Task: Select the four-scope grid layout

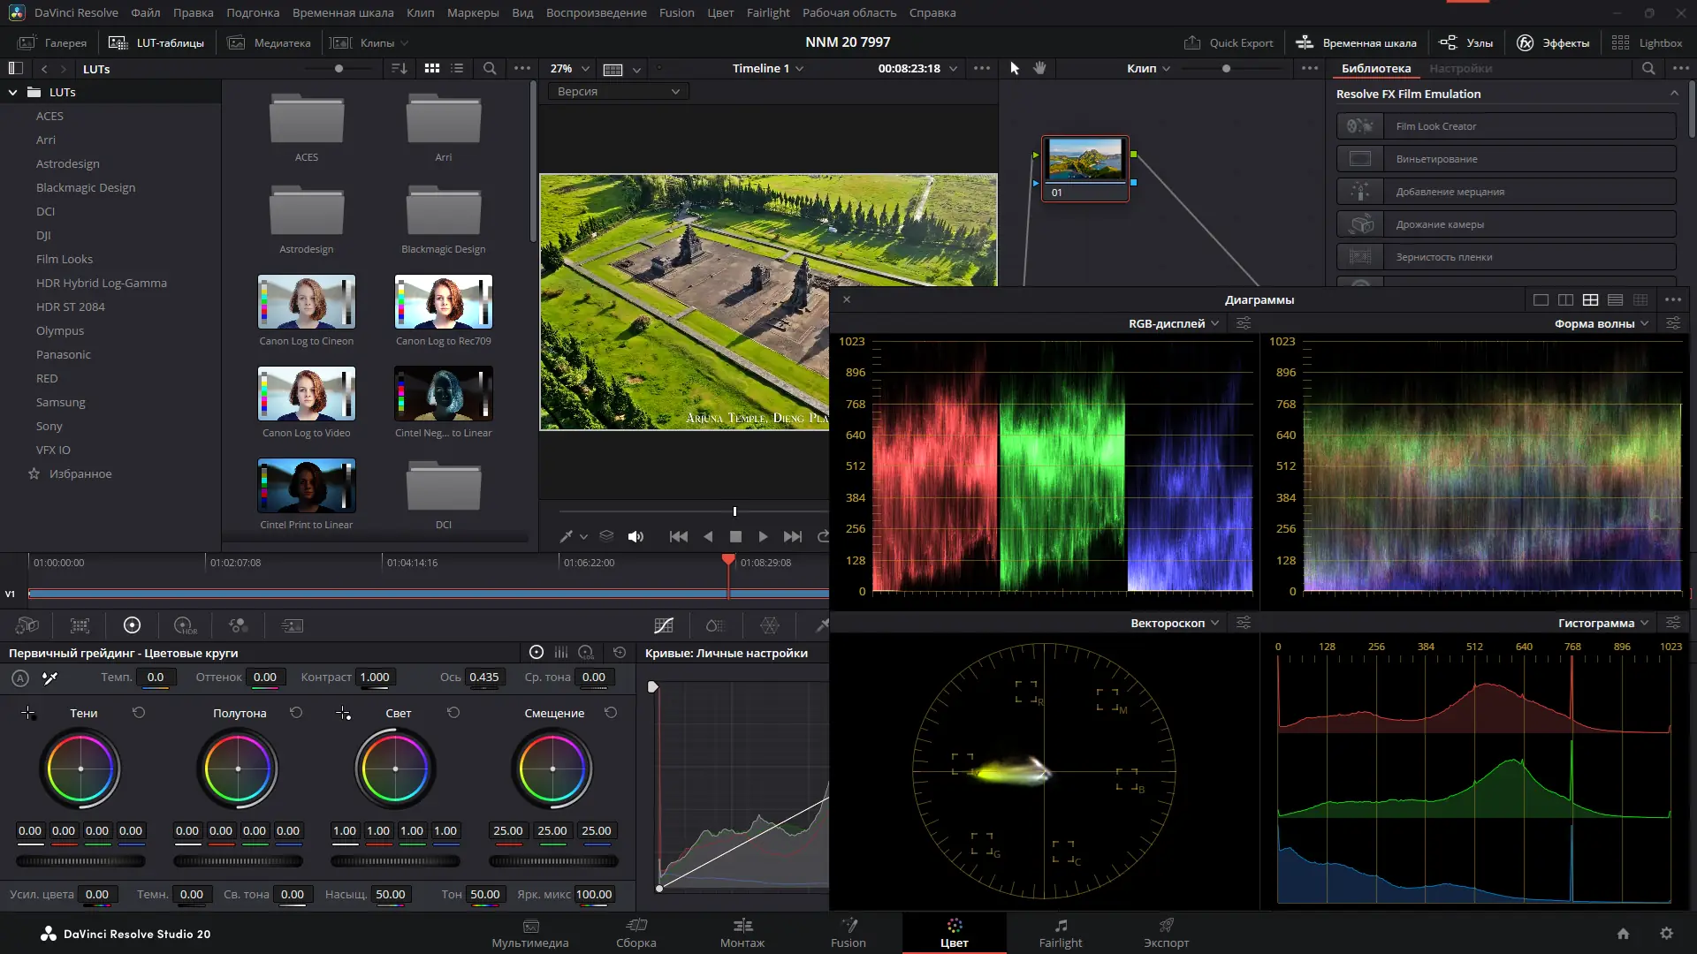Action: pyautogui.click(x=1590, y=299)
